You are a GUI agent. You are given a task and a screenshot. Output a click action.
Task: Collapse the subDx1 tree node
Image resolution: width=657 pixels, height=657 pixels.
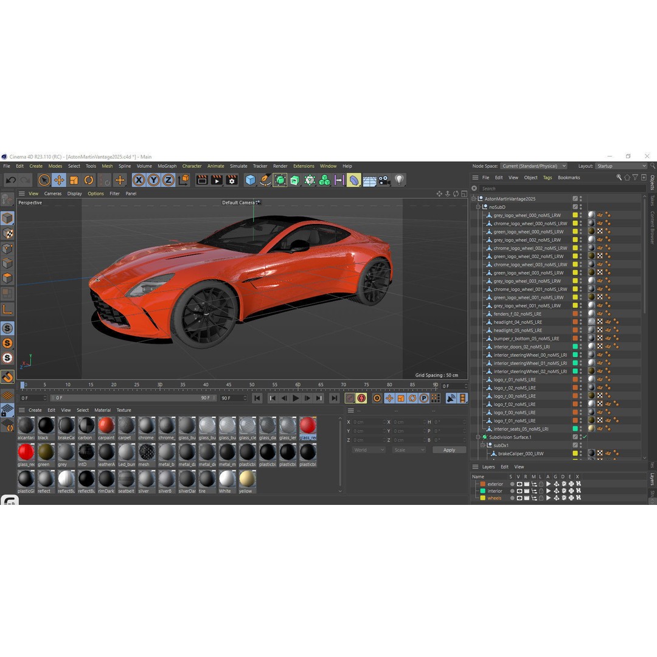click(482, 445)
